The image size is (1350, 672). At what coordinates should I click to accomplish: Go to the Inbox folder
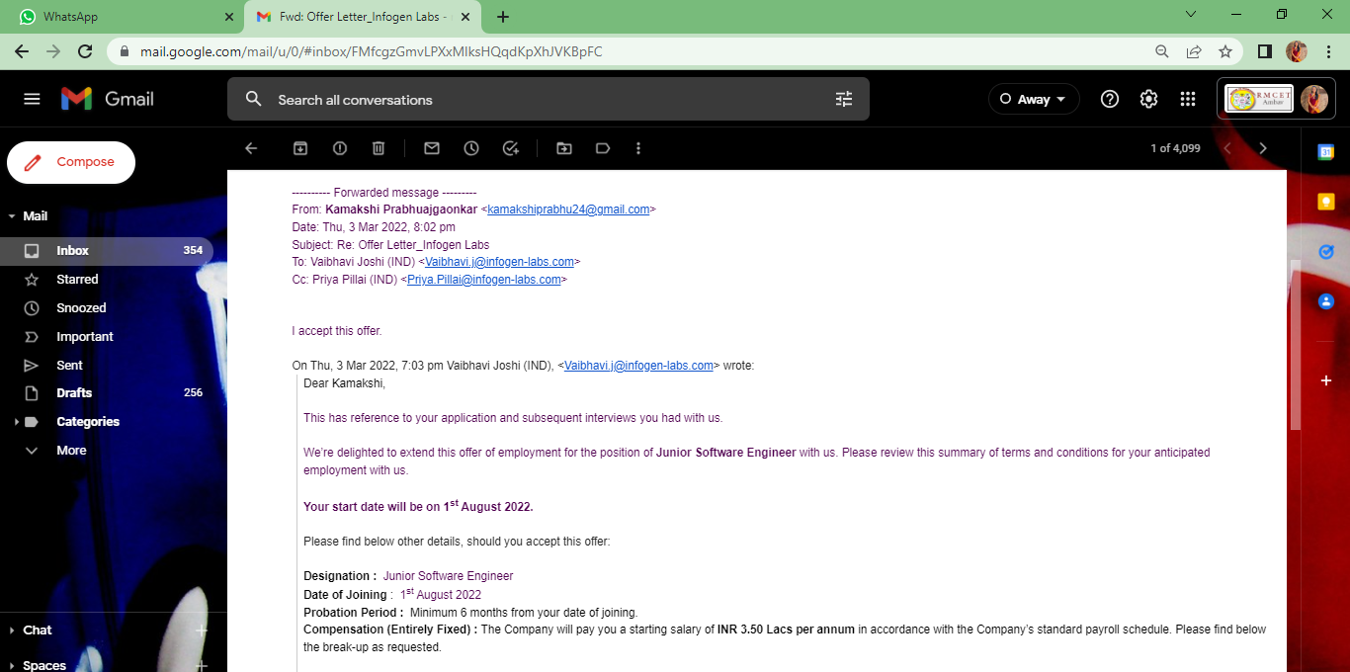coord(72,251)
